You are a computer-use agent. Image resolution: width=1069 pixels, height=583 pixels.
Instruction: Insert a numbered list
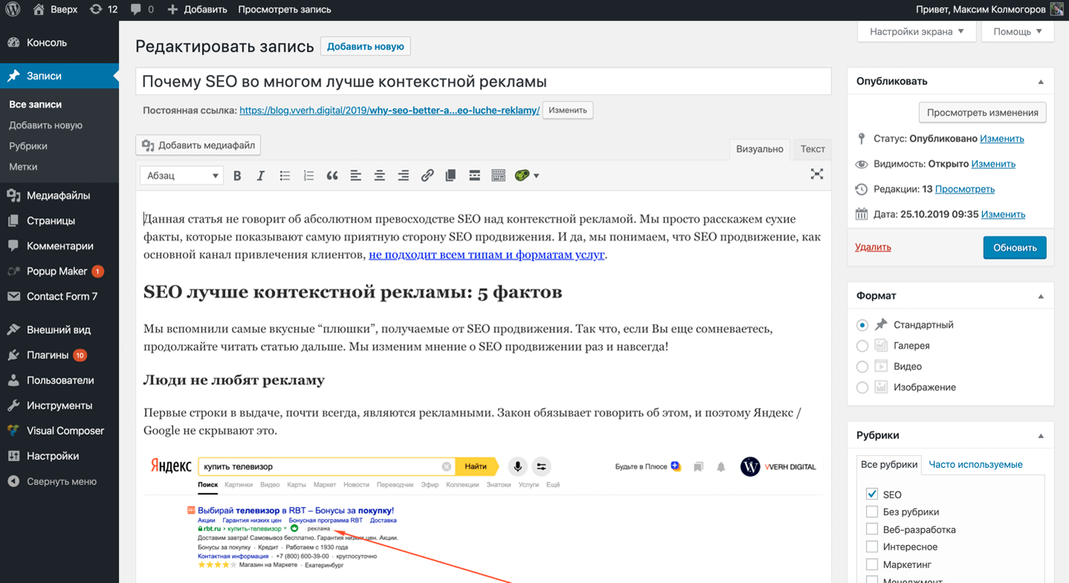click(308, 175)
